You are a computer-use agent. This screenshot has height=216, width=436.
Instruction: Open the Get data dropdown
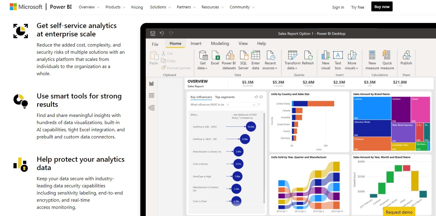pyautogui.click(x=203, y=61)
